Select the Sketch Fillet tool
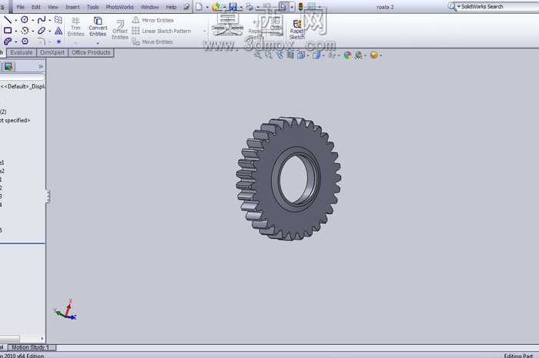The height and width of the screenshot is (358, 539). pos(42,42)
